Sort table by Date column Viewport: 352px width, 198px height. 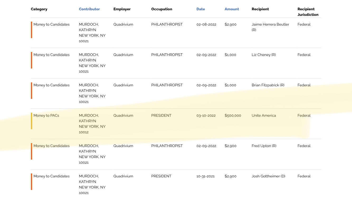coord(201,9)
